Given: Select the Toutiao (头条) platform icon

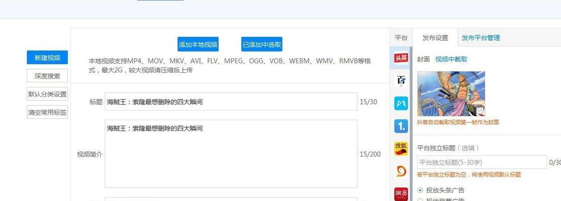Looking at the screenshot, I should 401,58.
